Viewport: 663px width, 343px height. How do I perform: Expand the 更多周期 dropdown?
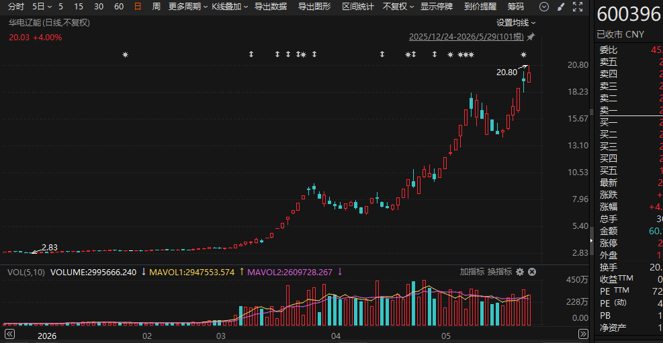point(187,6)
